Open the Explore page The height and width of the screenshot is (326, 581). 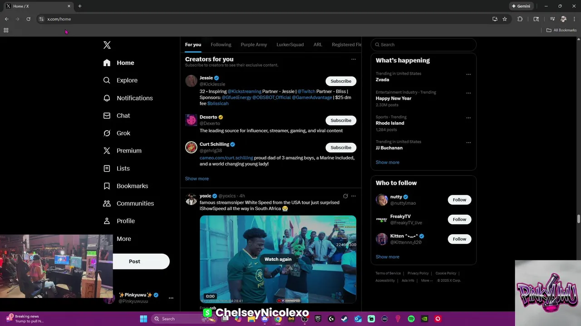[x=120, y=80]
